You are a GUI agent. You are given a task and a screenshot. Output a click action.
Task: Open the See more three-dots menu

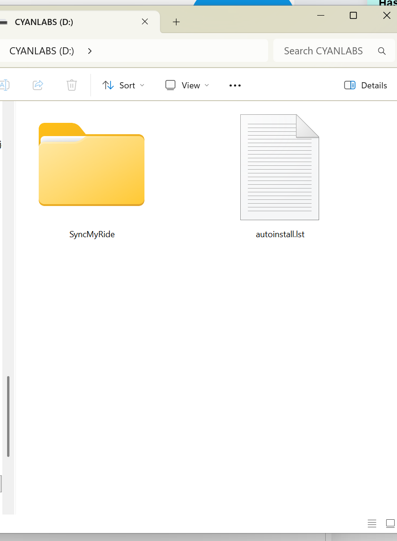(235, 86)
